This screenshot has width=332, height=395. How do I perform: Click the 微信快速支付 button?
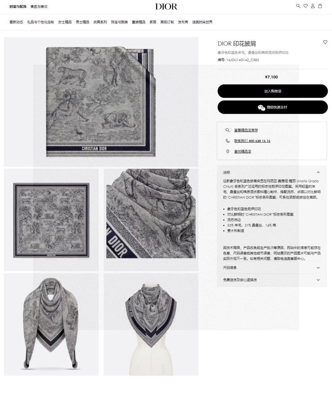coord(273,107)
